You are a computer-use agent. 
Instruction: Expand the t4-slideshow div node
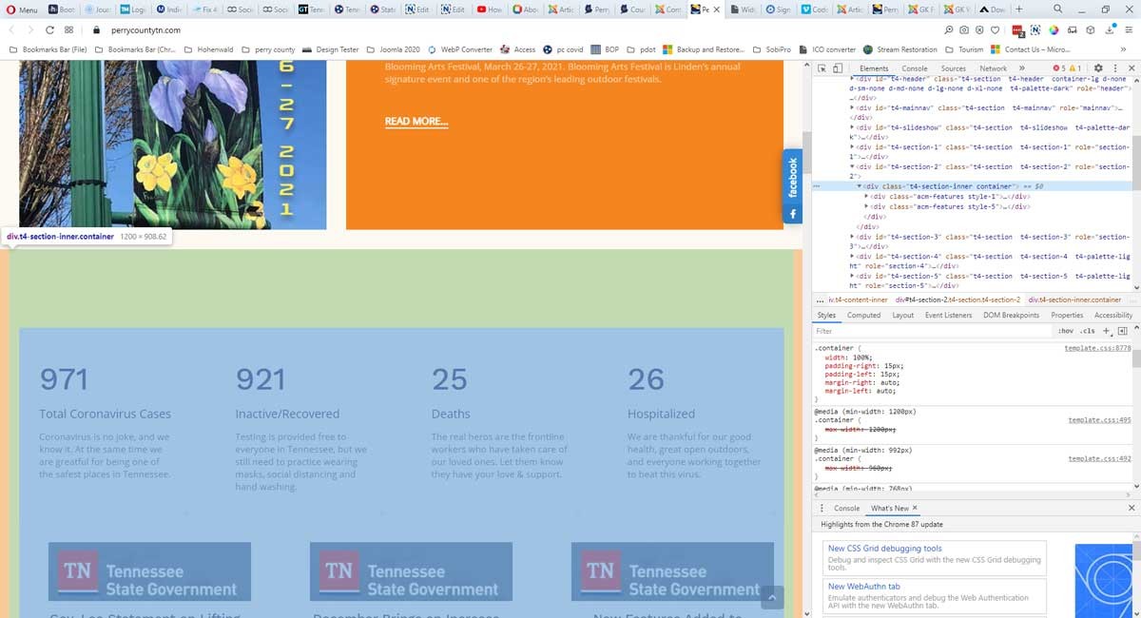852,127
